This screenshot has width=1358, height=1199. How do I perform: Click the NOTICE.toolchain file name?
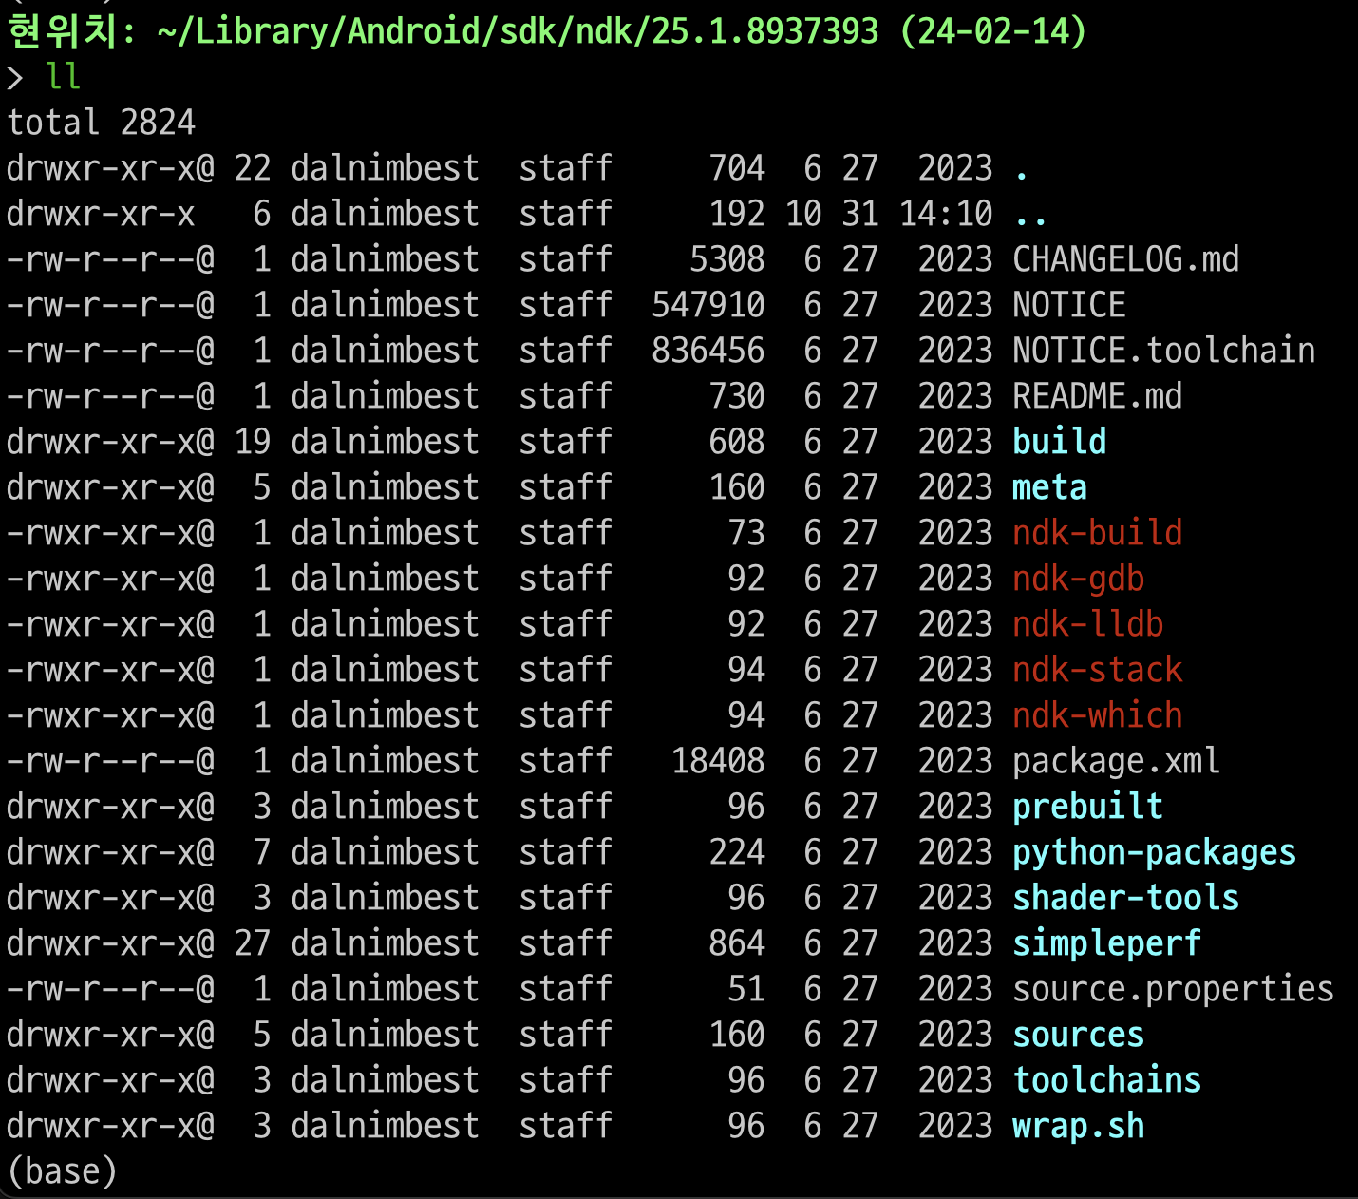tap(1163, 351)
